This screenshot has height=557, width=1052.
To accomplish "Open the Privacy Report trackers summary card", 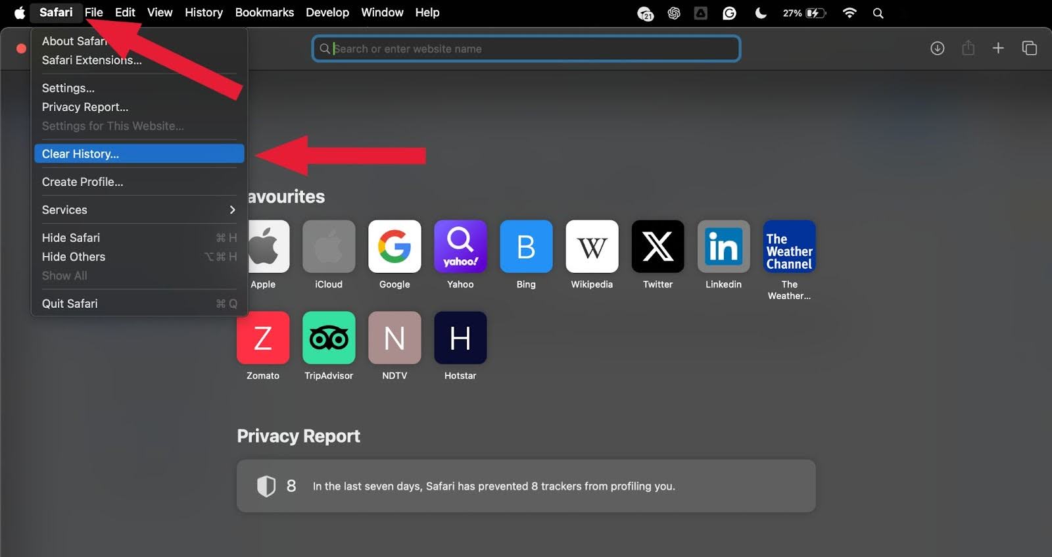I will [526, 486].
